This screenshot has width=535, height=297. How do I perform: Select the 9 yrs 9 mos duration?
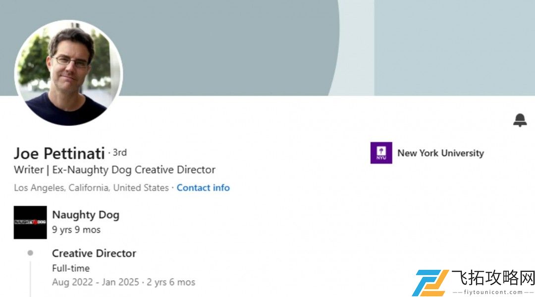(x=76, y=230)
